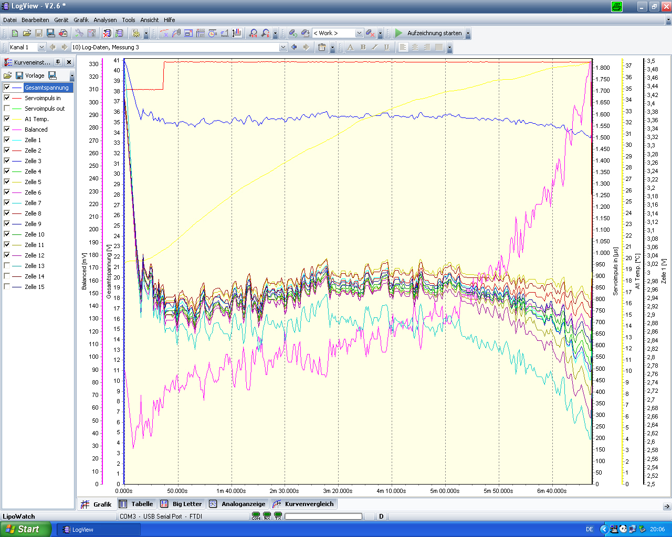Open settings with the wrench icon
672x537 pixels.
tap(79, 33)
